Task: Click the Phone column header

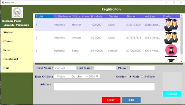Action: (135, 16)
